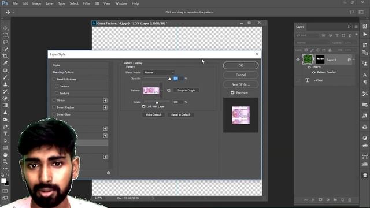Select the Zoom tool
Image resolution: width=370 pixels, height=208 pixels.
click(x=5, y=162)
